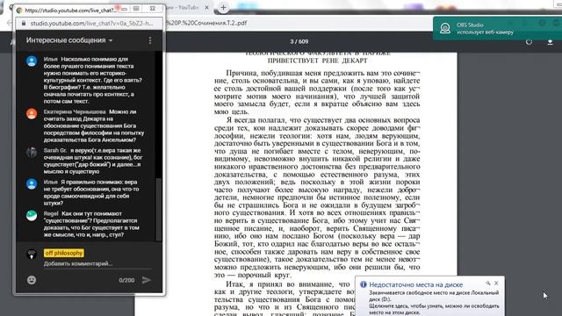Click the OBS Studio webcam usage notification
Screen dimensions: 562x316
coord(497,28)
